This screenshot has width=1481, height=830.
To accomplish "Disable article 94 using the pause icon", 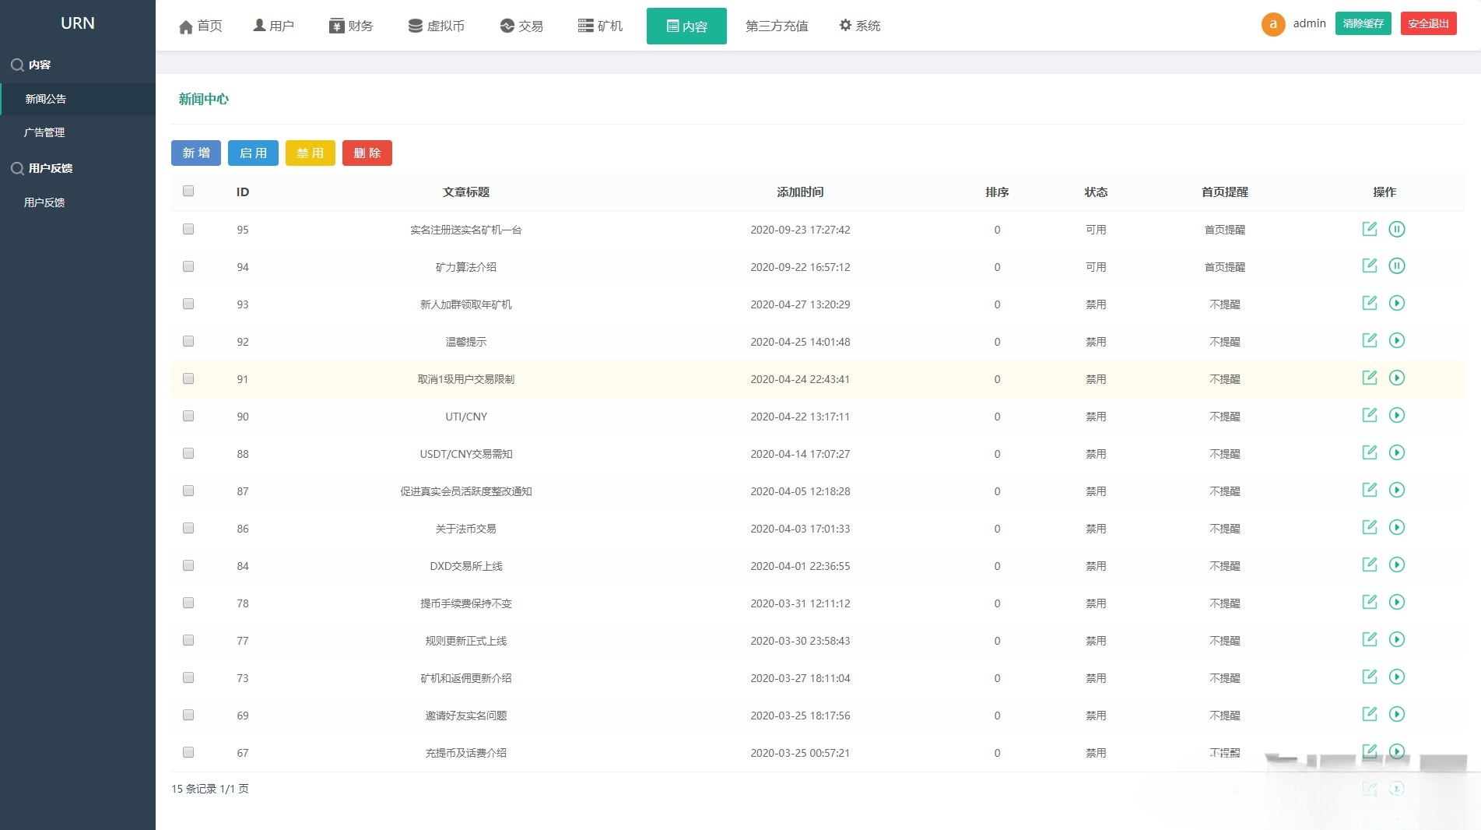I will 1398,266.
